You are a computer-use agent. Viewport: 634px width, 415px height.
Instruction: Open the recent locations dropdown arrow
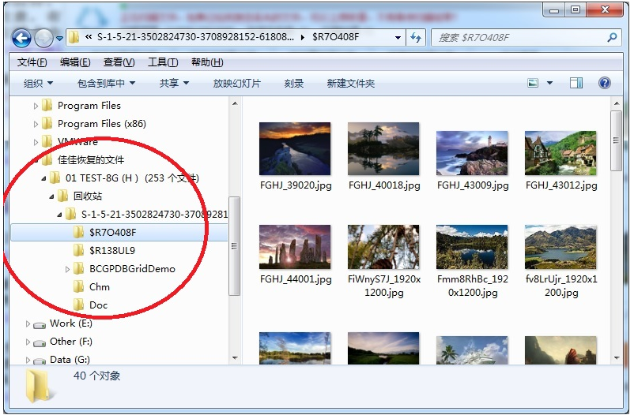tap(59, 39)
